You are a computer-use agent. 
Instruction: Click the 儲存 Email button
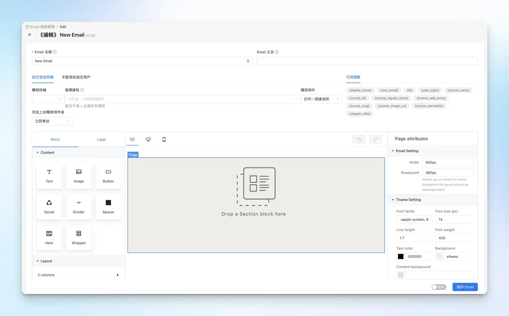(465, 287)
